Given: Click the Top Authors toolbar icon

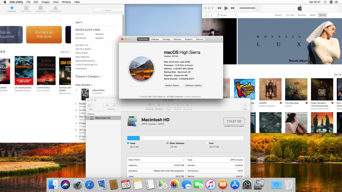Looking at the screenshot, I should click(x=55, y=8).
